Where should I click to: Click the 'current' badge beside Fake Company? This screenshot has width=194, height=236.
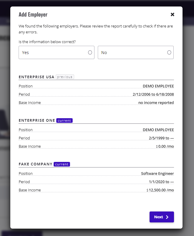pos(62,164)
